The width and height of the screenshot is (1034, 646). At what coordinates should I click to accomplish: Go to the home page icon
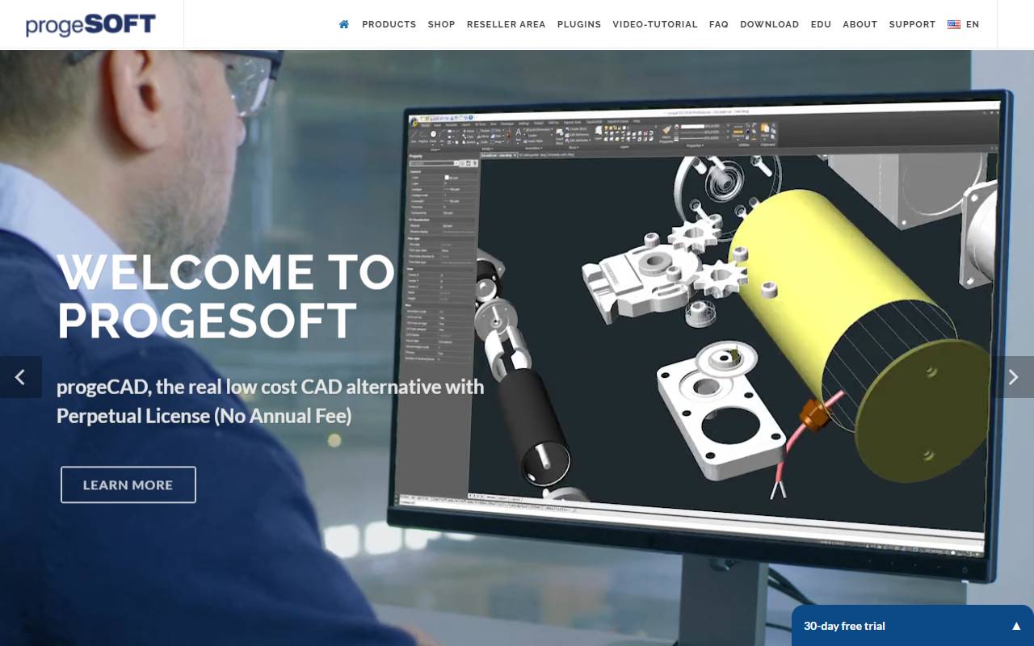click(x=344, y=24)
